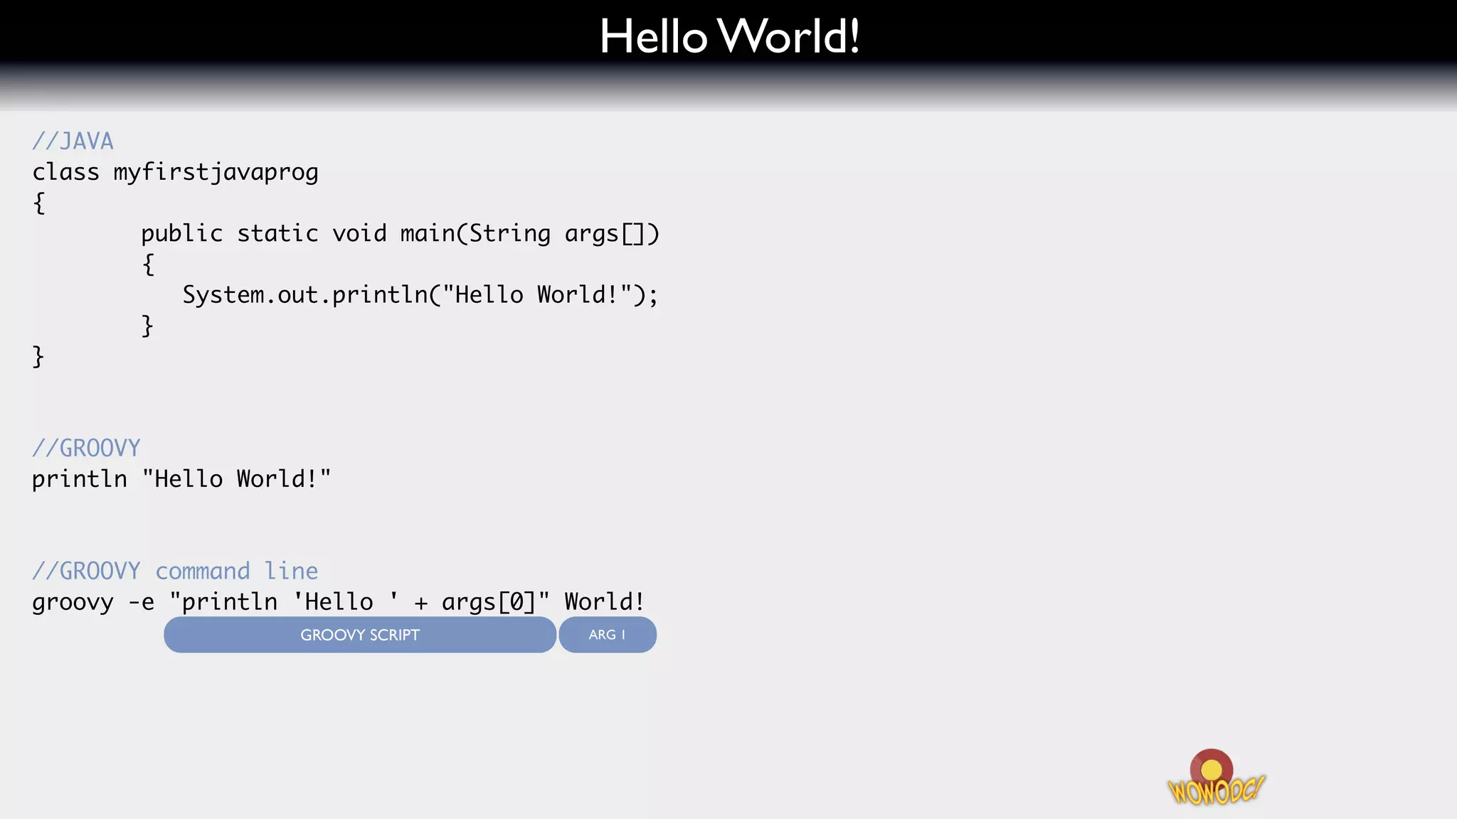Click the //GROOVY command line comment
Image resolution: width=1457 pixels, height=819 pixels.
click(x=175, y=571)
